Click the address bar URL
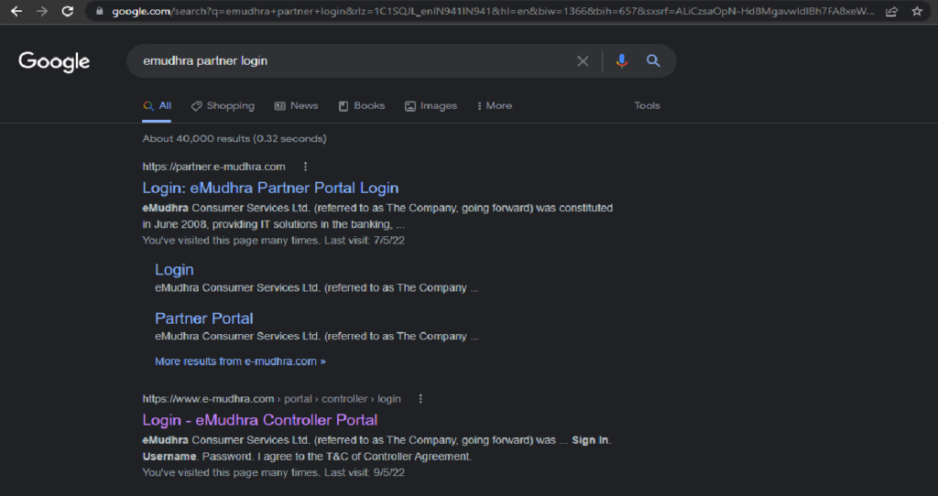The image size is (938, 496). click(493, 11)
